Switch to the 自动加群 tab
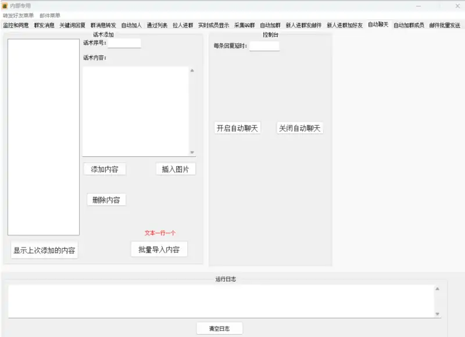This screenshot has width=465, height=337. pyautogui.click(x=270, y=24)
